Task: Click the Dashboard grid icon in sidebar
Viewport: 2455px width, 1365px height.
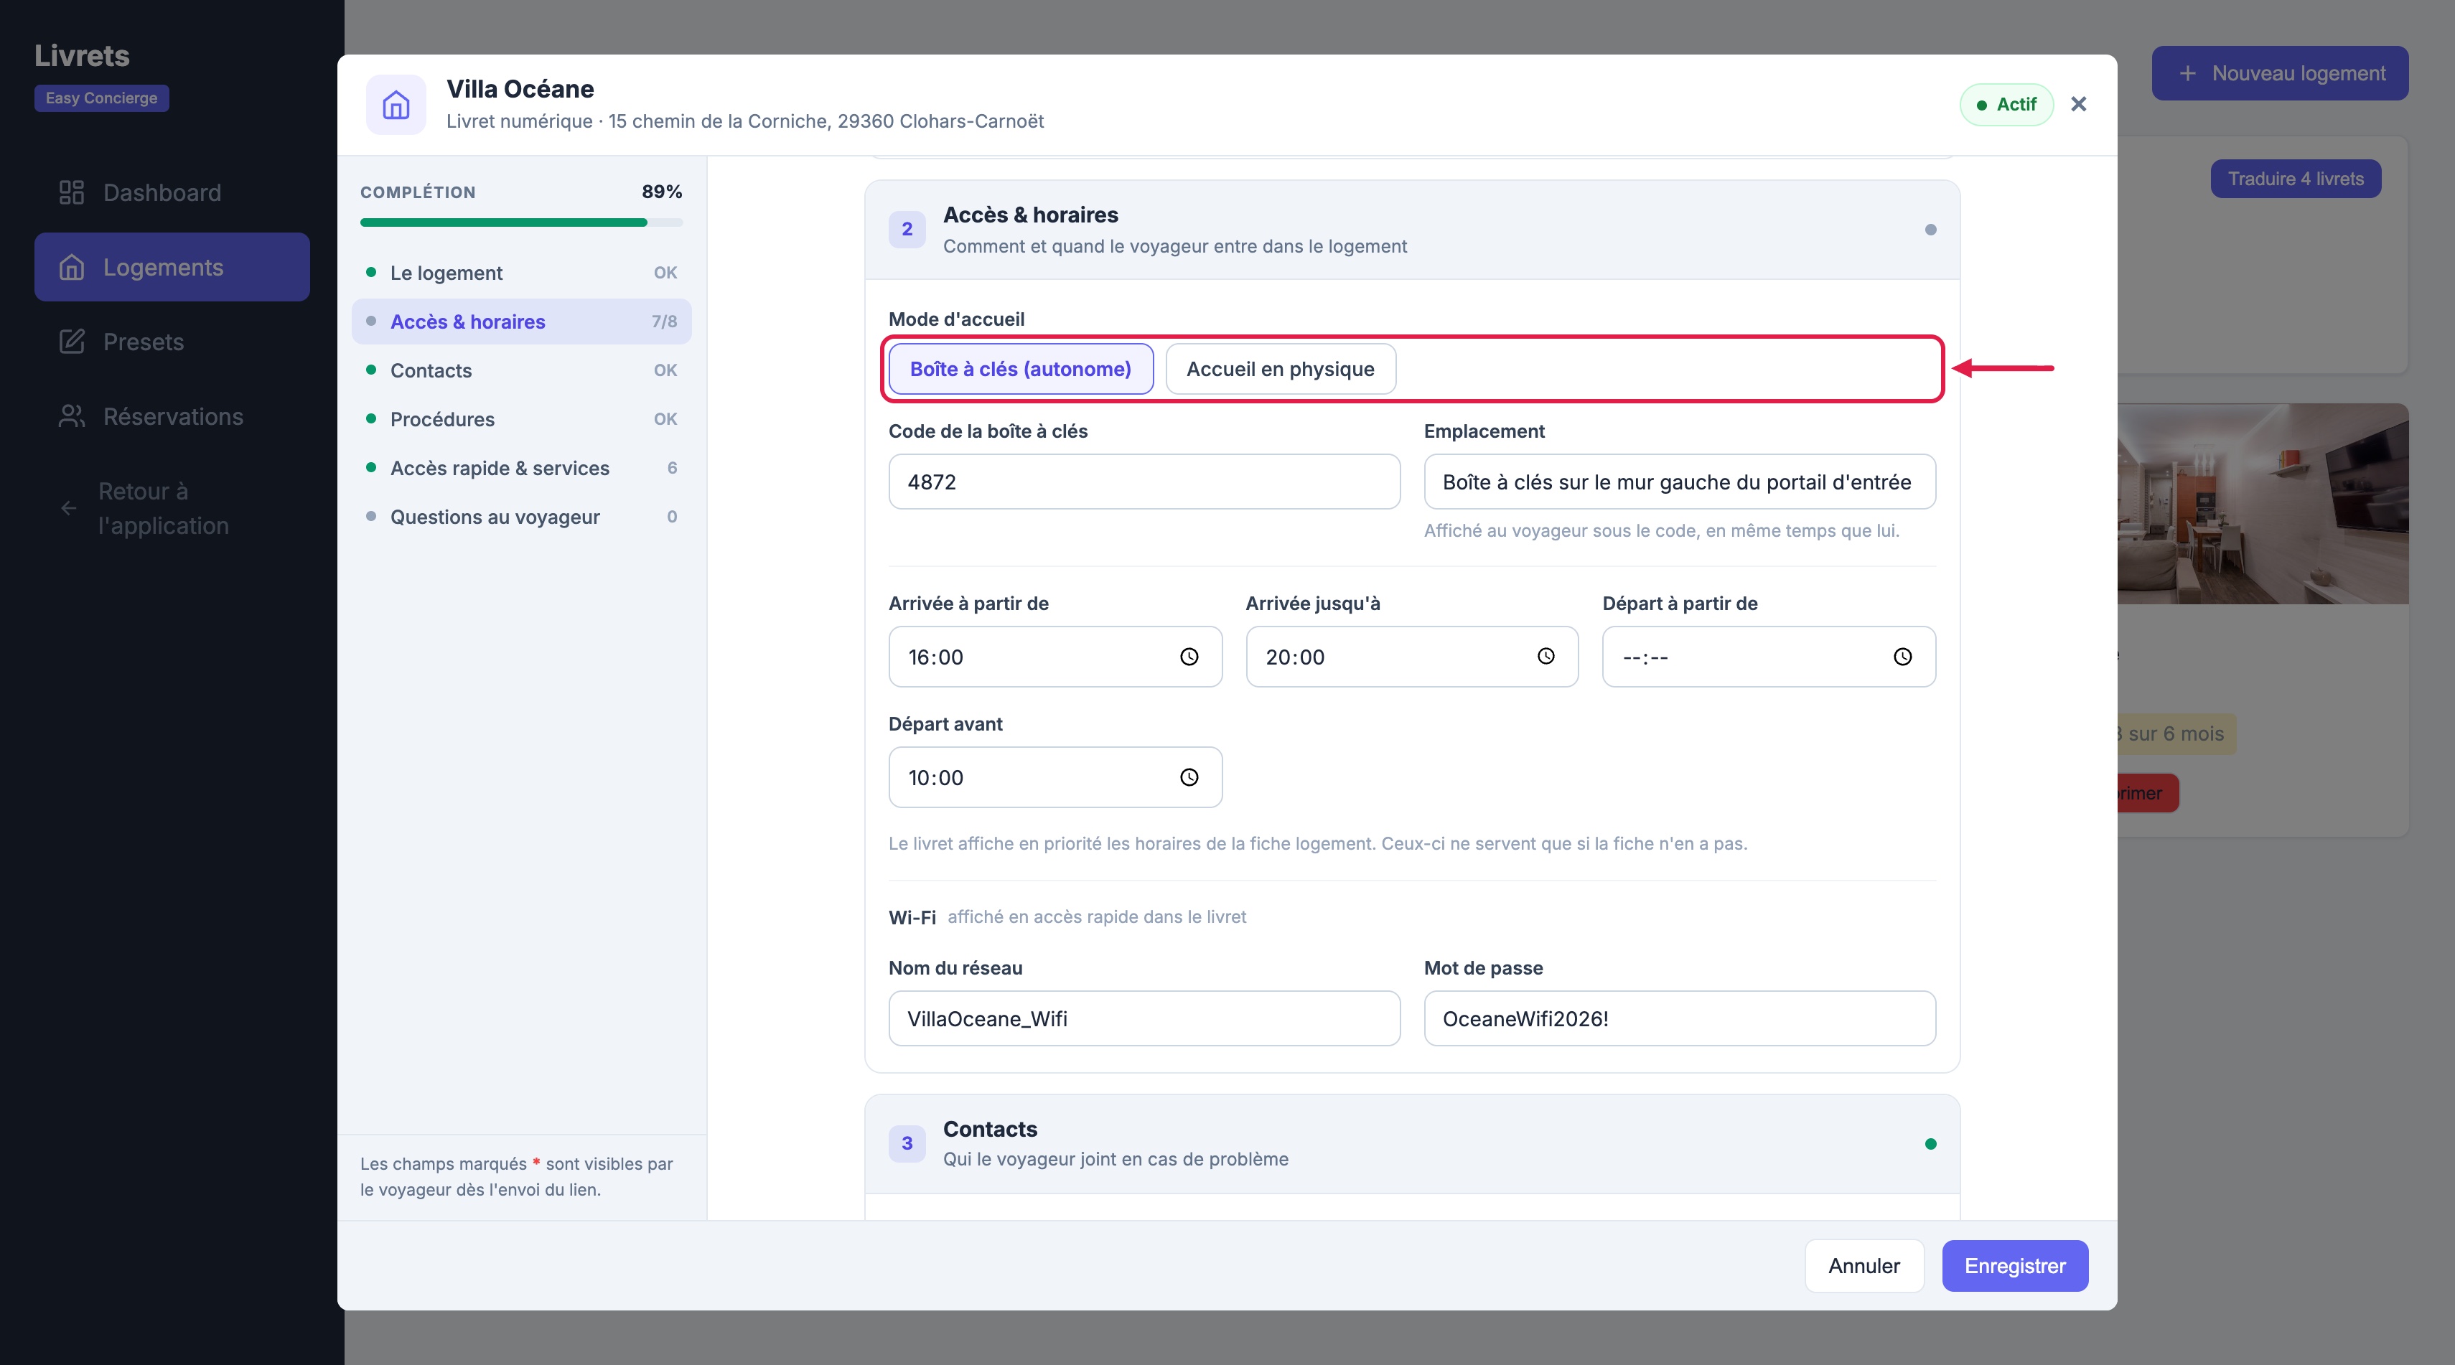Action: tap(72, 192)
